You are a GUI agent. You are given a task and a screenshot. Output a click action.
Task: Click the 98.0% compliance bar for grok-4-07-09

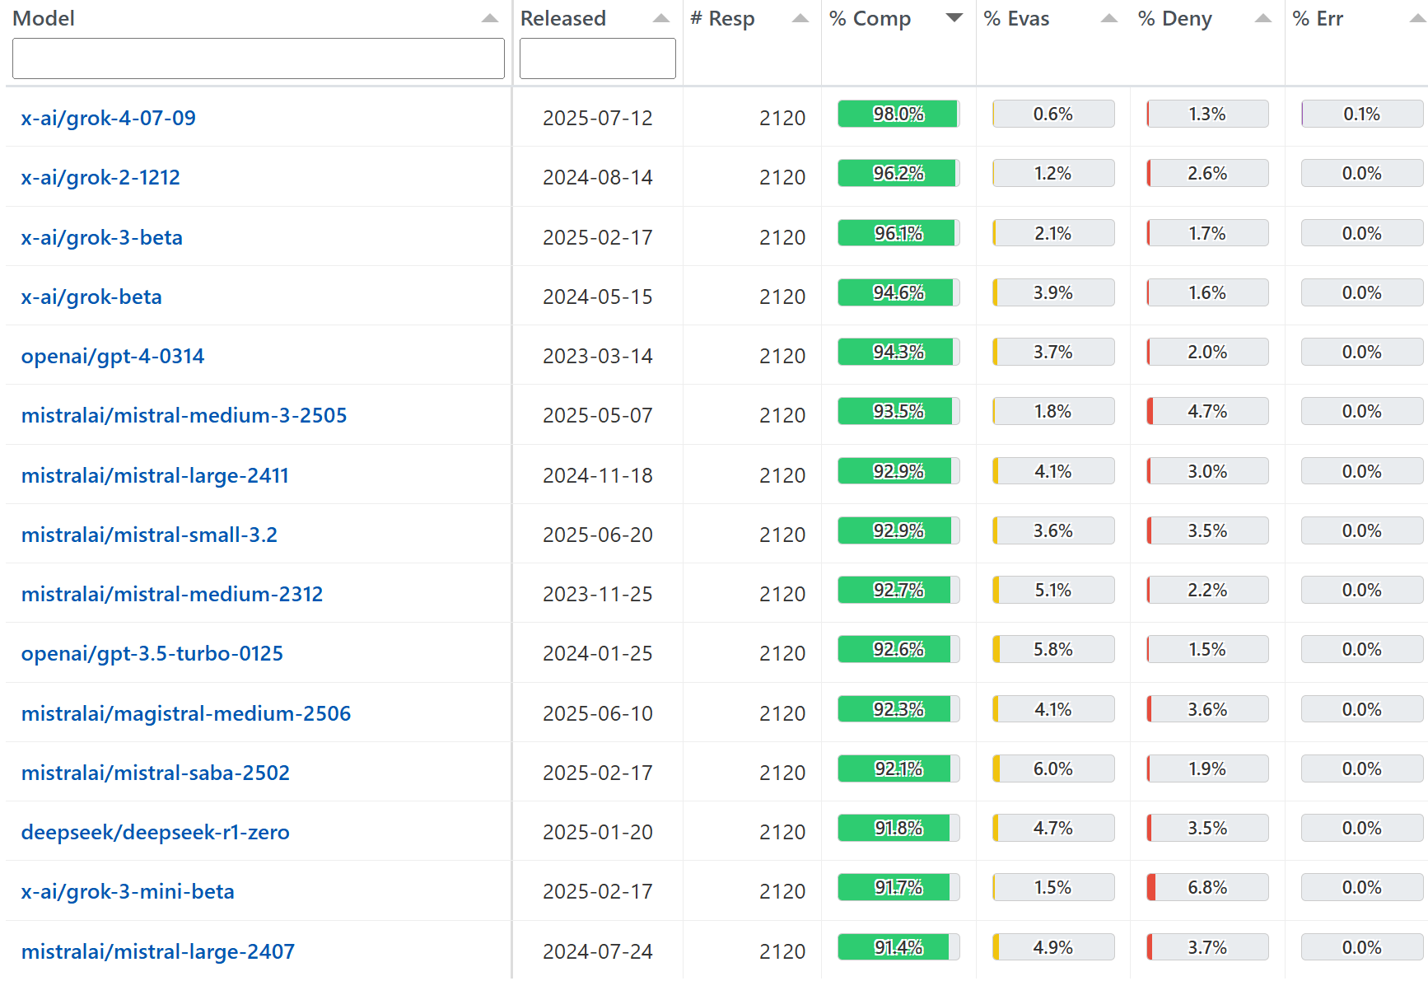pyautogui.click(x=898, y=114)
